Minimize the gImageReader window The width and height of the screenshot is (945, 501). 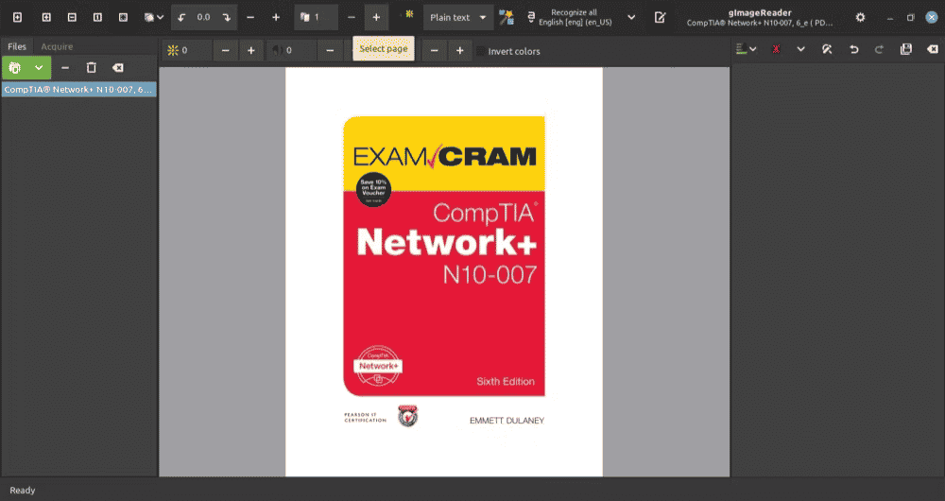[x=890, y=17]
